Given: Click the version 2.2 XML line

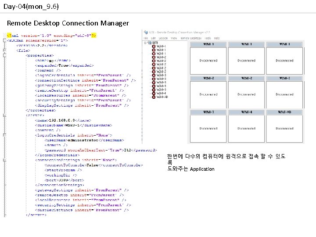Looking at the screenshot, I should tap(42, 45).
